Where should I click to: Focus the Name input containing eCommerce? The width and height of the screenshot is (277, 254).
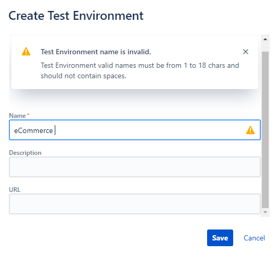[135, 130]
